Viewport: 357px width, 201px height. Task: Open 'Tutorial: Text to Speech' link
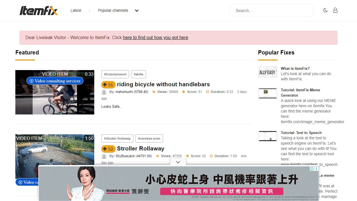301,133
